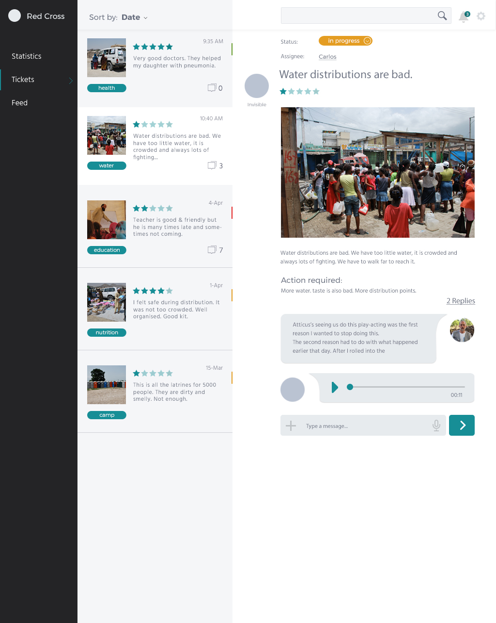Click four-star rating on nutrition ticket

point(153,291)
